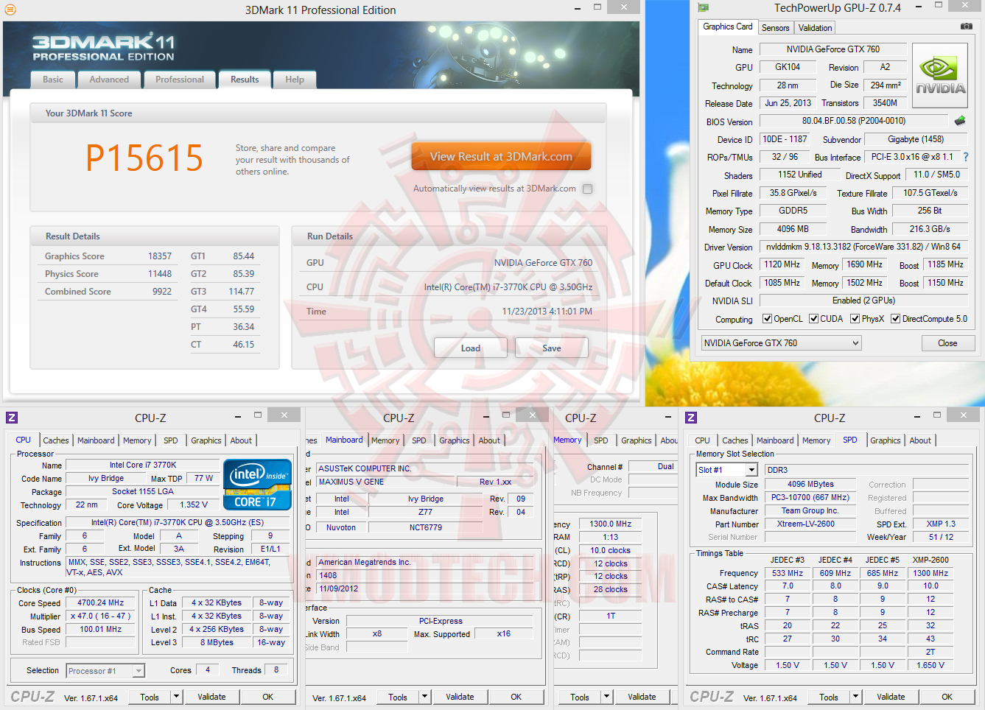The height and width of the screenshot is (710, 985).
Task: Click the Core Speed field showing 4700.24 MHz
Action: pyautogui.click(x=101, y=602)
